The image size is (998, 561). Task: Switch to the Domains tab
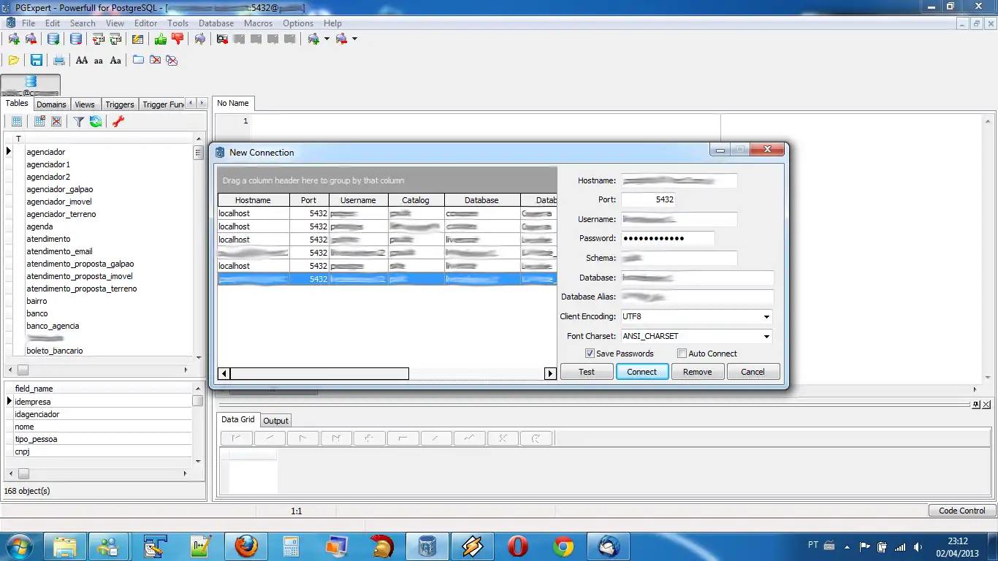[51, 104]
